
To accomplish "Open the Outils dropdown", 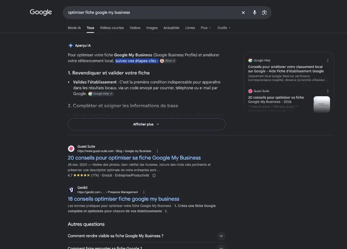I will tap(224, 28).
